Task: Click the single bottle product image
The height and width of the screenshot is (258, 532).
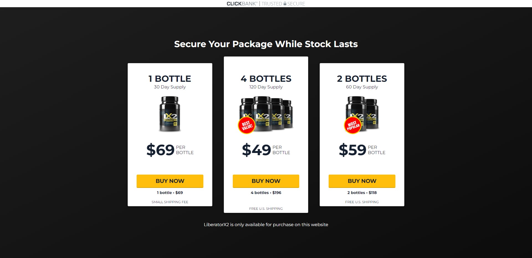Action: click(170, 114)
